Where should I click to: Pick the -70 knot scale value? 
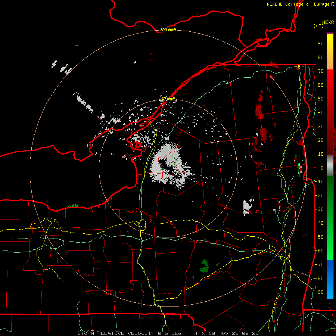coord(319,265)
